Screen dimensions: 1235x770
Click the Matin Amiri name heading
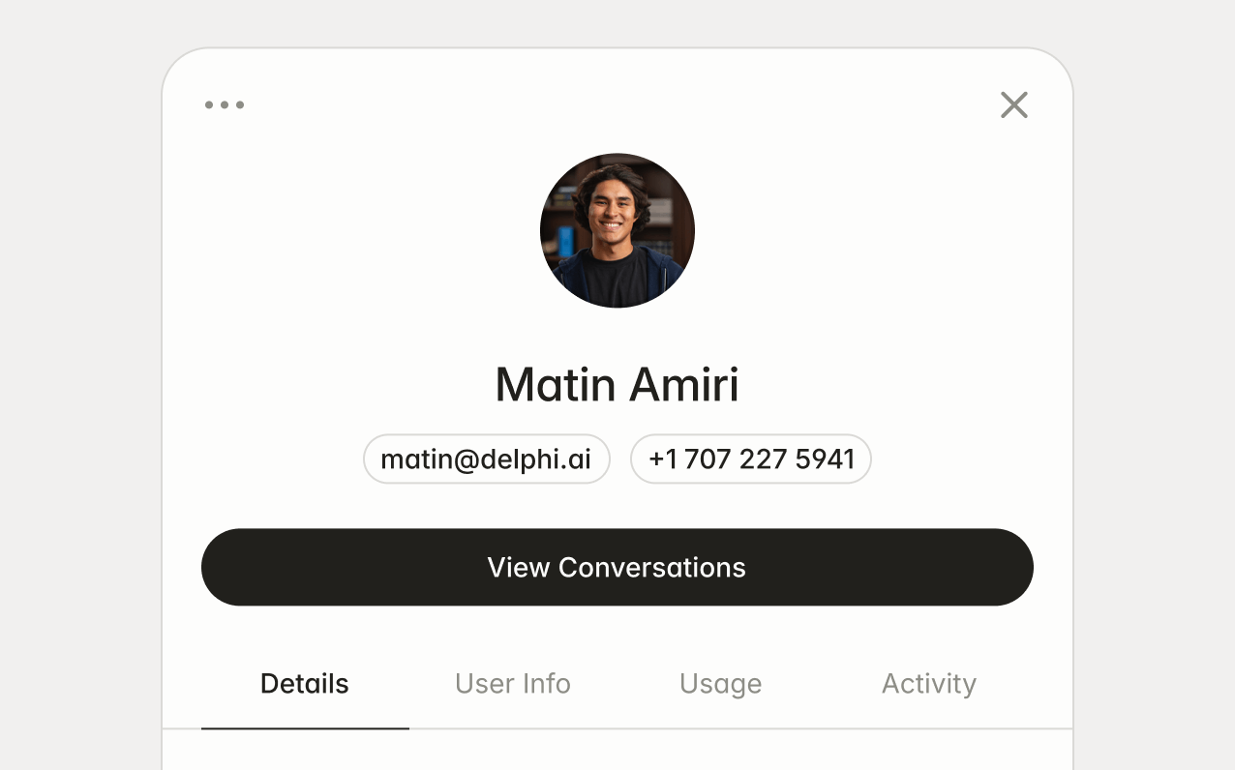617,385
